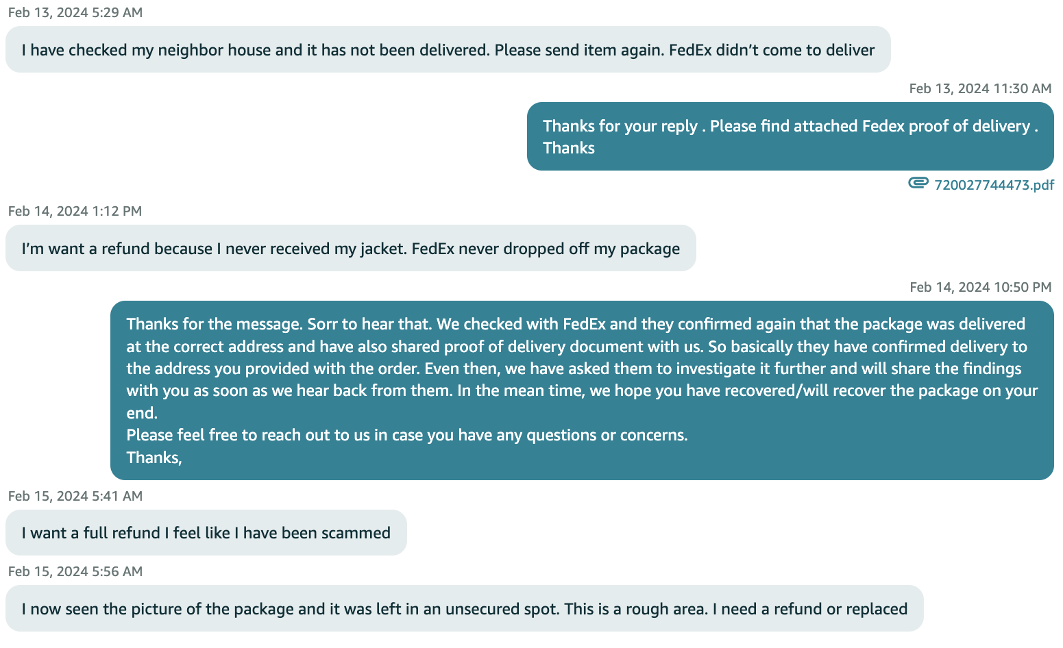Click the Fedex proof of delivery reply bubble
The image size is (1063, 648).
[790, 136]
